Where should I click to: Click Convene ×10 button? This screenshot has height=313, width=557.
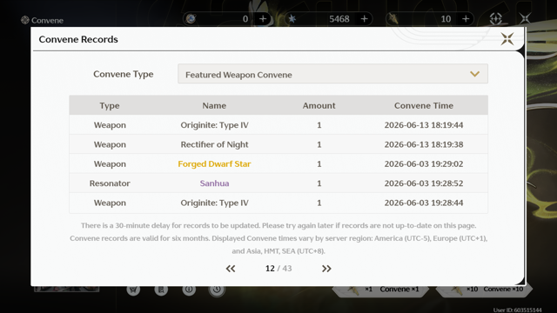[484, 290]
